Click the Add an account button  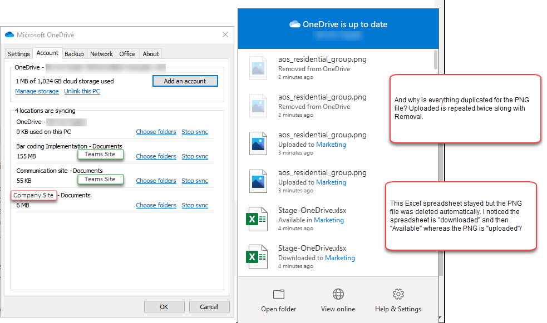pyautogui.click(x=185, y=81)
